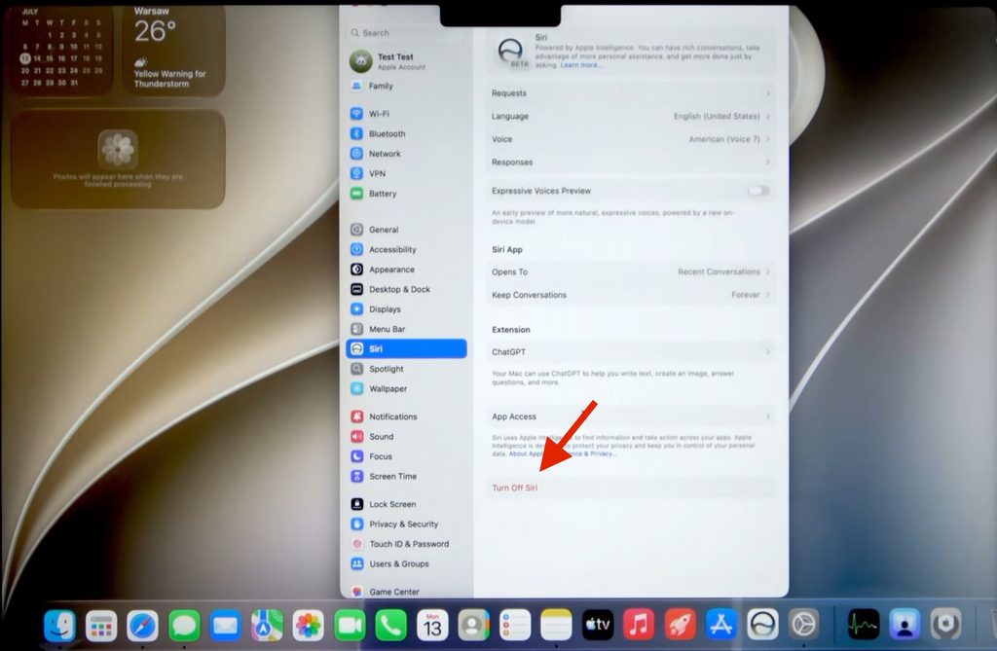Select Network in the settings sidebar
The height and width of the screenshot is (651, 997).
(x=407, y=153)
